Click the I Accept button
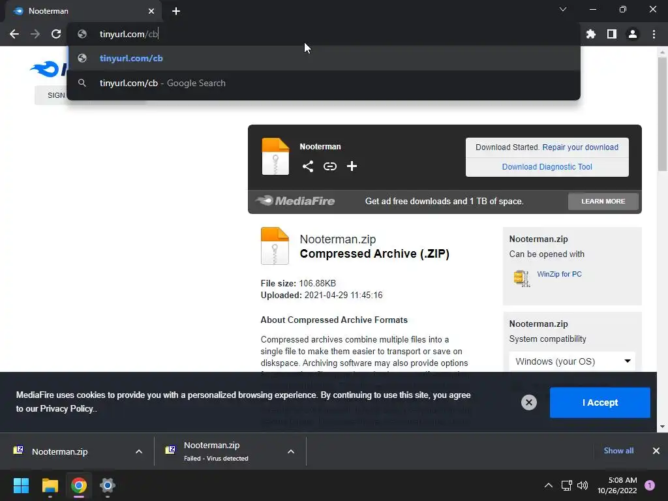Viewport: 668px width, 501px height. (x=600, y=402)
